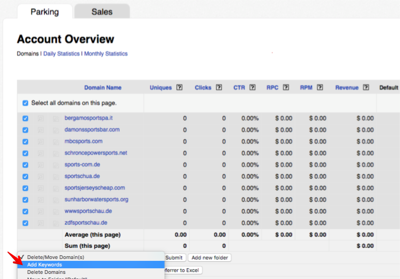Uncheck Select all domains on this page

[x=26, y=103]
